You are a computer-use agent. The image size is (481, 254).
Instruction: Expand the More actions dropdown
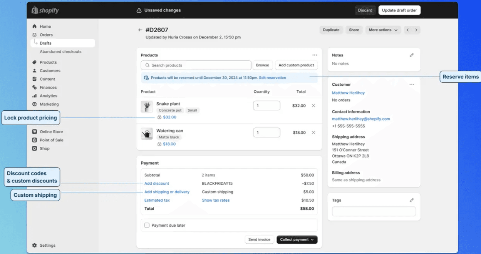click(x=383, y=30)
